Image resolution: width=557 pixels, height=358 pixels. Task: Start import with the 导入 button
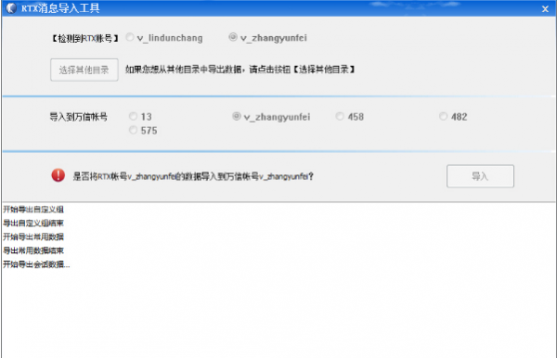(x=480, y=176)
